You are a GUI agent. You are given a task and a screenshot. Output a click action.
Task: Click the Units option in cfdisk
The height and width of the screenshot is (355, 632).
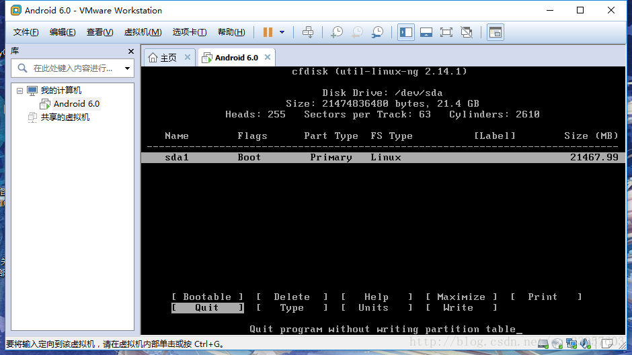coord(377,308)
